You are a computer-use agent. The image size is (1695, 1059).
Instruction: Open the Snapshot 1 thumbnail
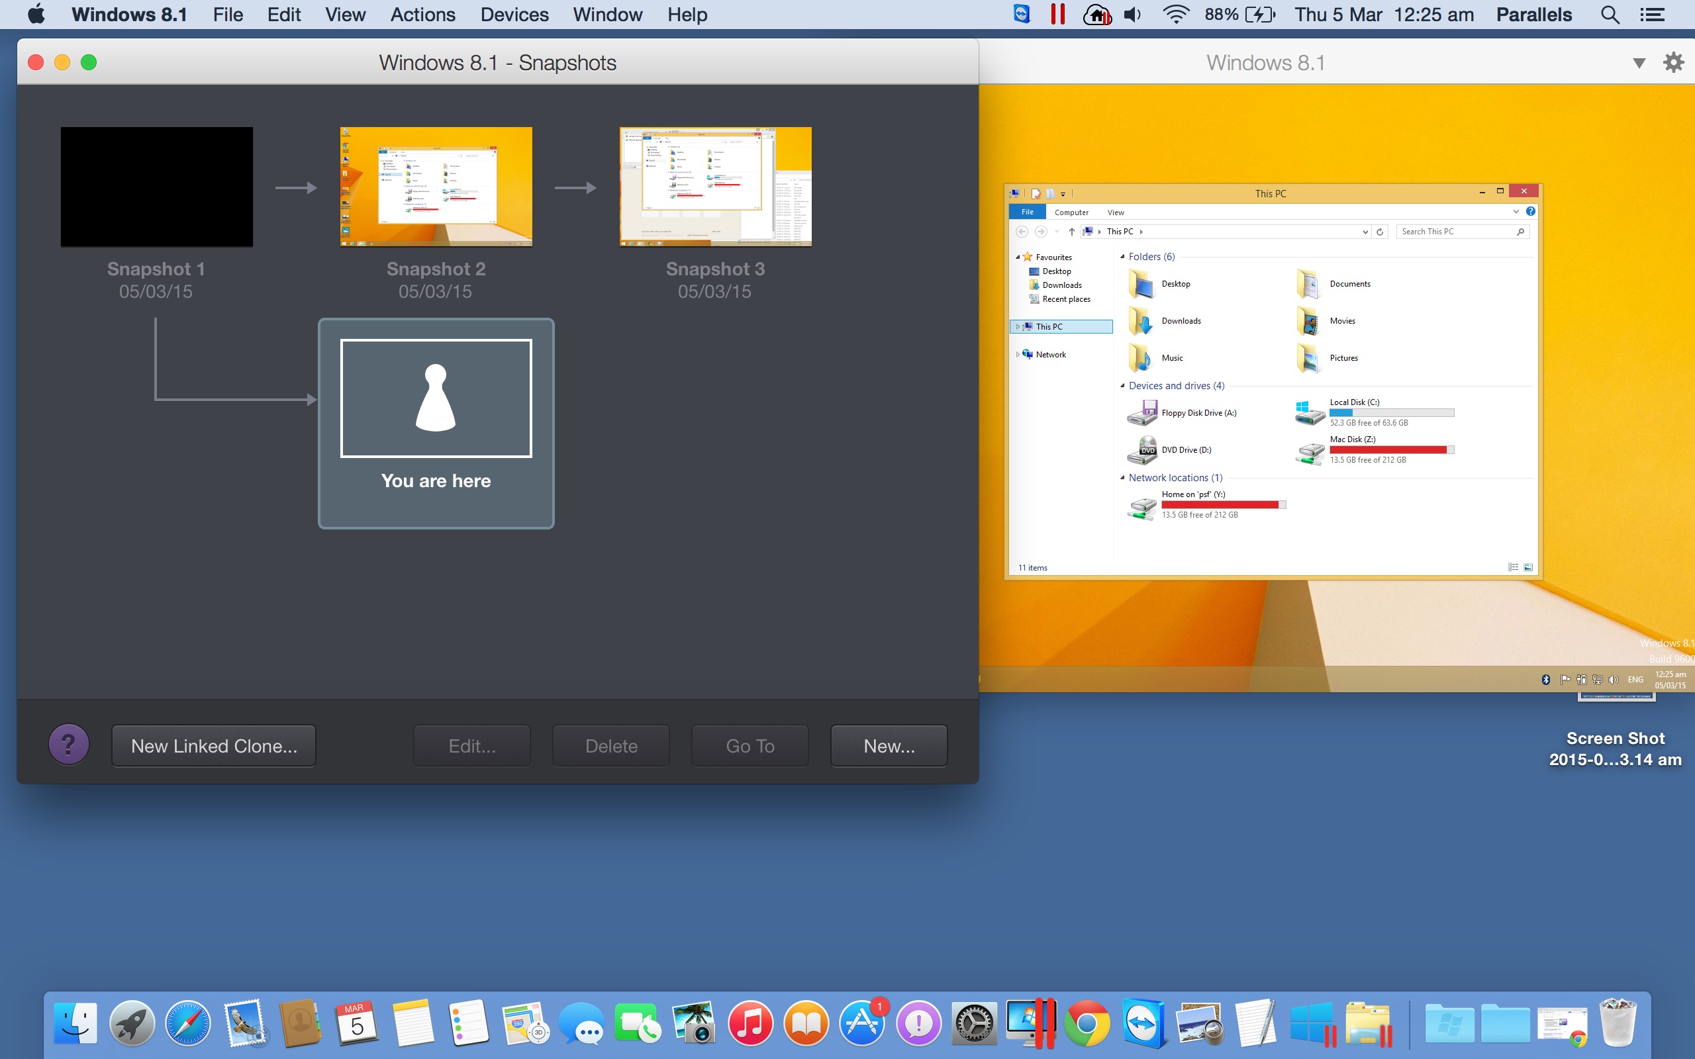[156, 186]
